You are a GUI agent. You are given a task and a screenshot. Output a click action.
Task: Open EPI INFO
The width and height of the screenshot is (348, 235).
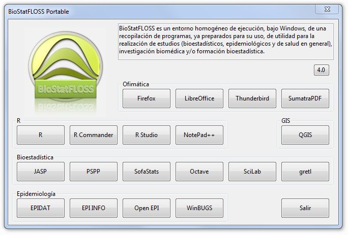pos(94,208)
